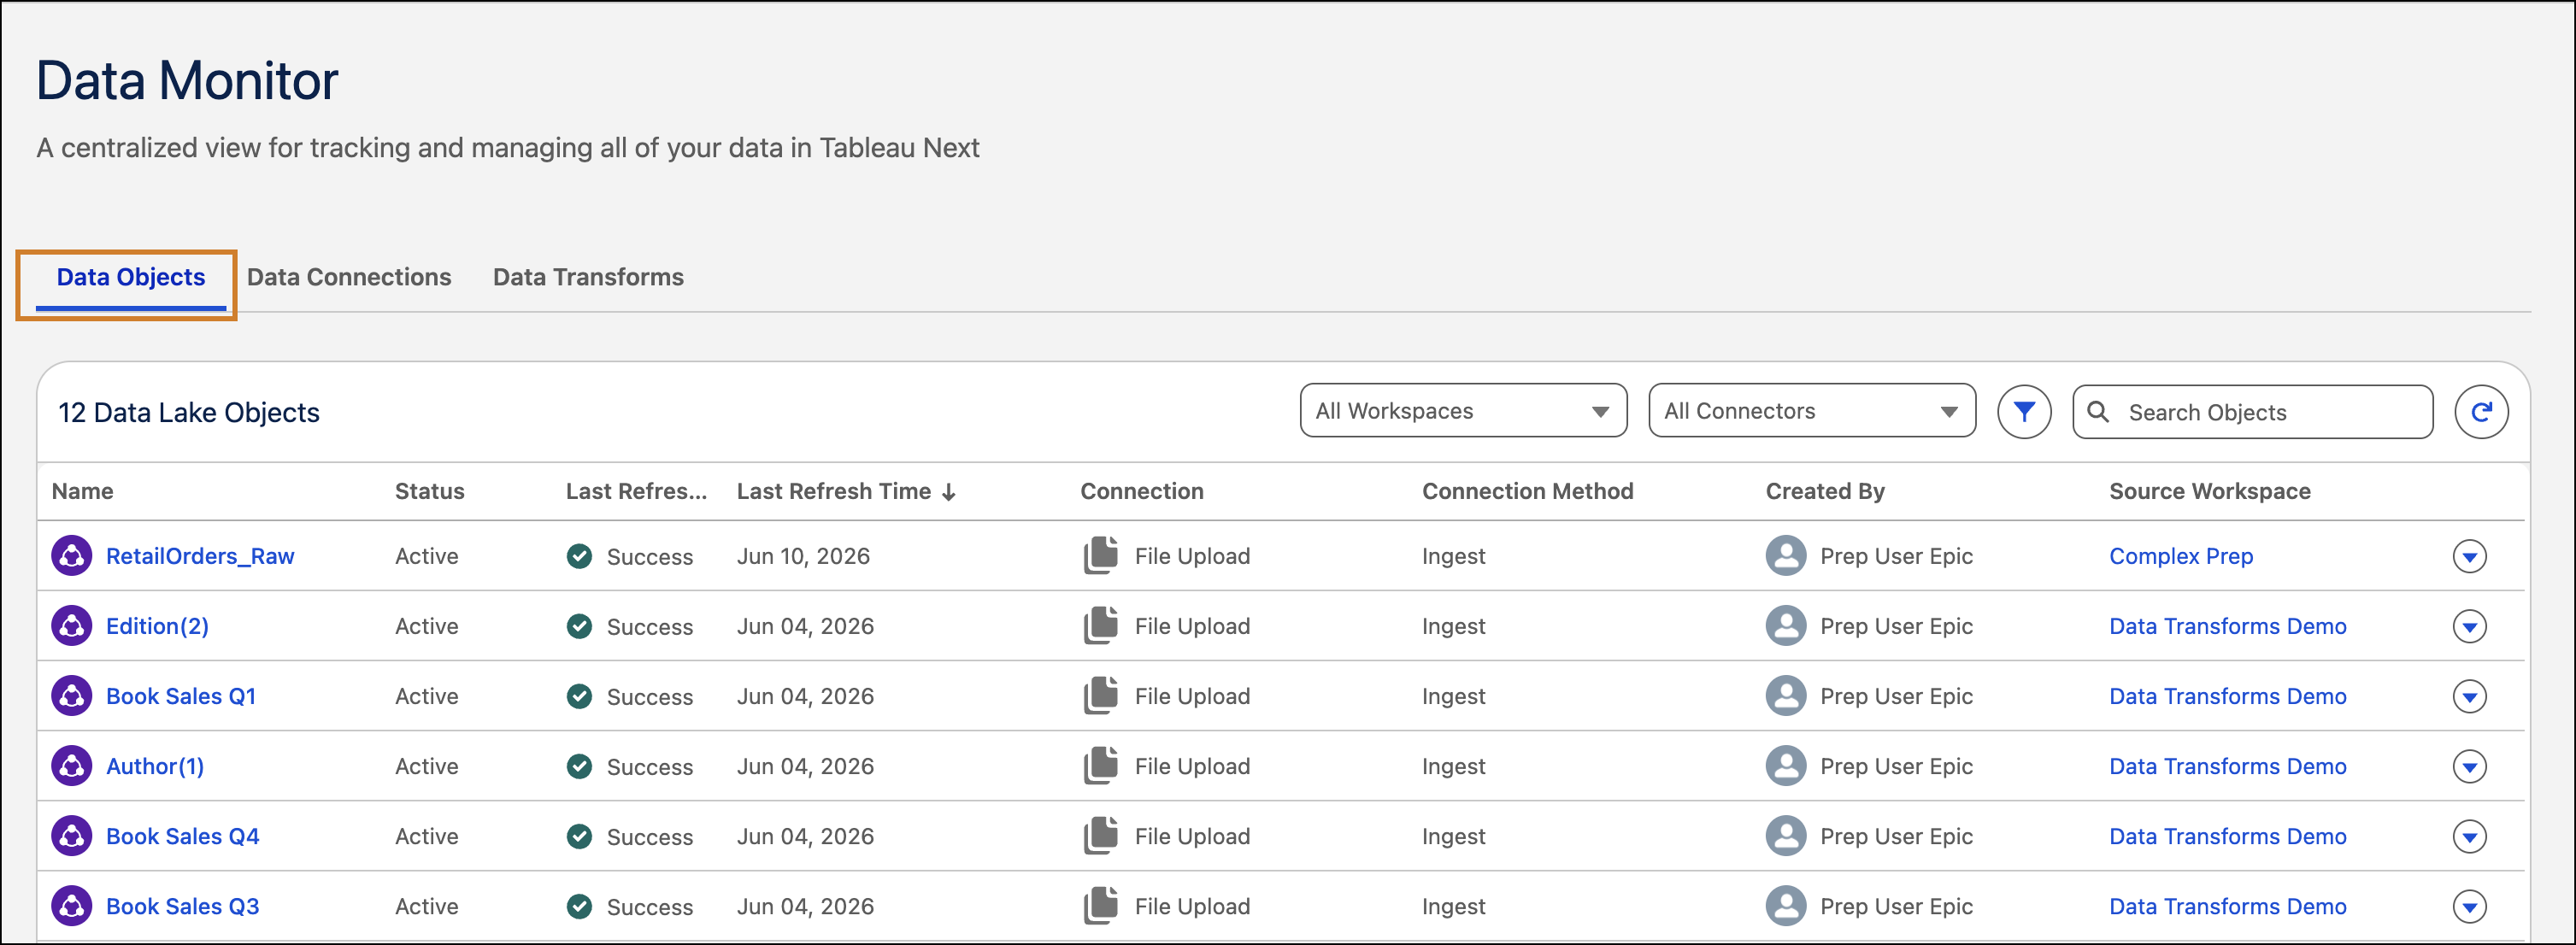The height and width of the screenshot is (945, 2576).
Task: Open the All Workspaces dropdown
Action: coord(1463,410)
